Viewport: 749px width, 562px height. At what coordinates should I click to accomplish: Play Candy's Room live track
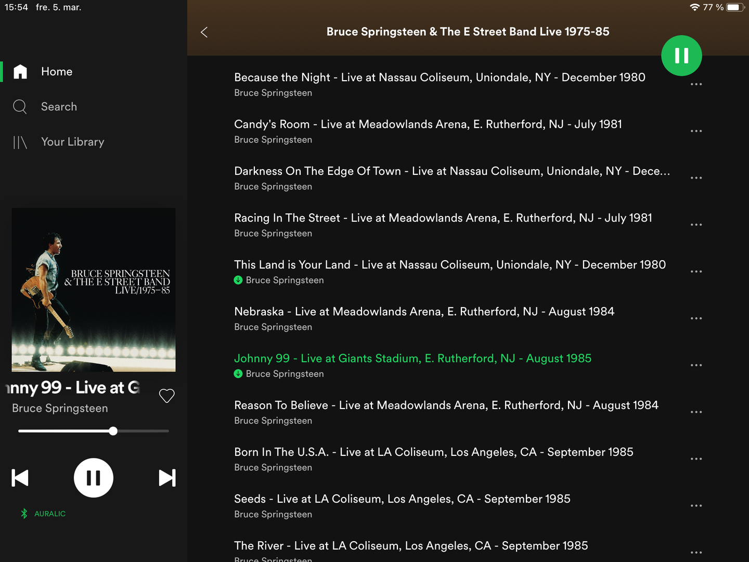428,131
